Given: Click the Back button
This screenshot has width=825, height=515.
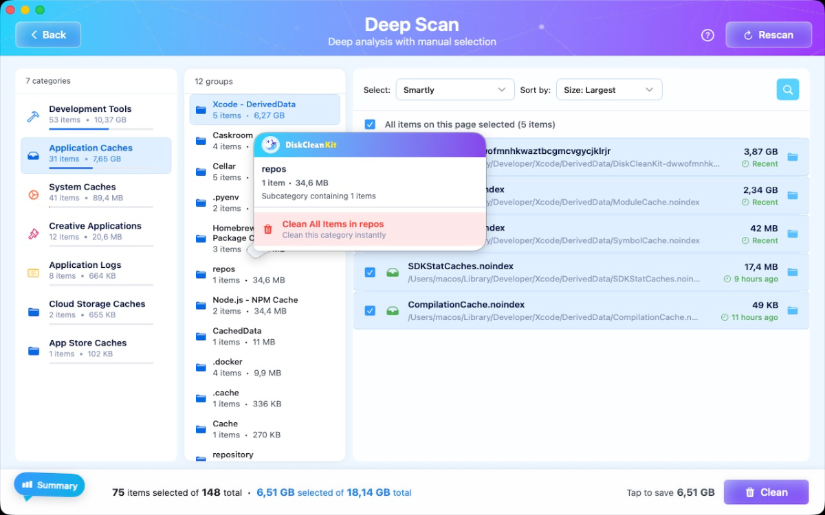Looking at the screenshot, I should [47, 34].
